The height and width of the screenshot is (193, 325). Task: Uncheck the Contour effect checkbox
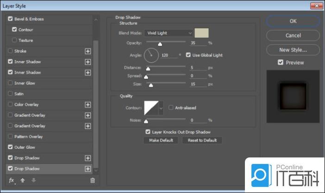coord(14,30)
